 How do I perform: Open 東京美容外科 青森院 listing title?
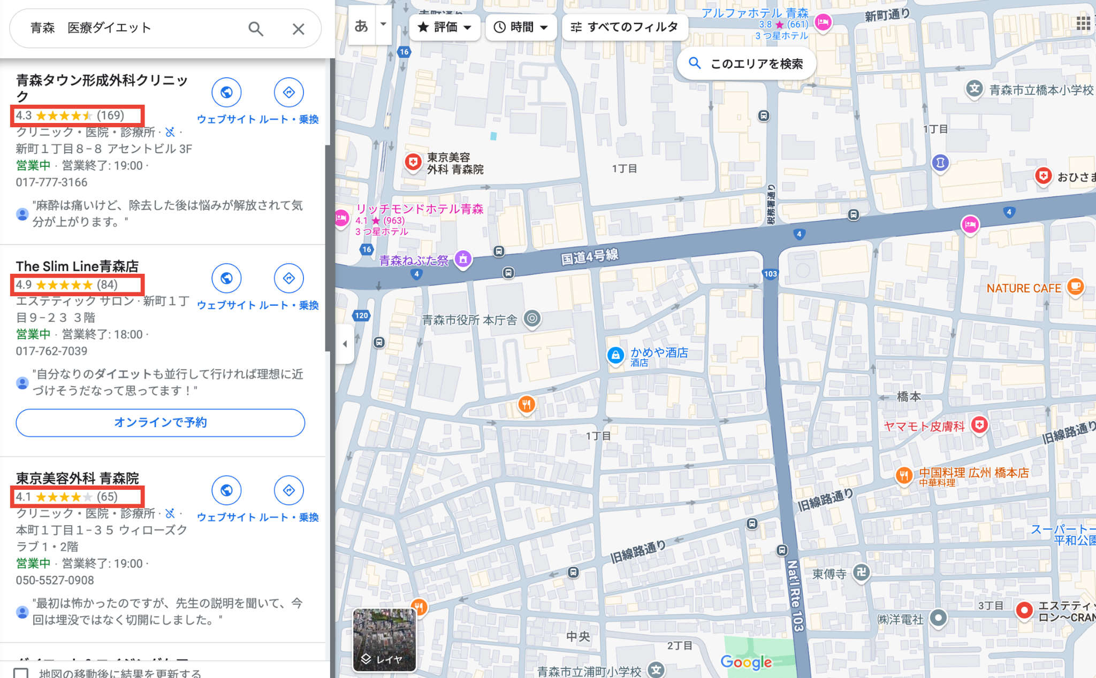point(78,478)
